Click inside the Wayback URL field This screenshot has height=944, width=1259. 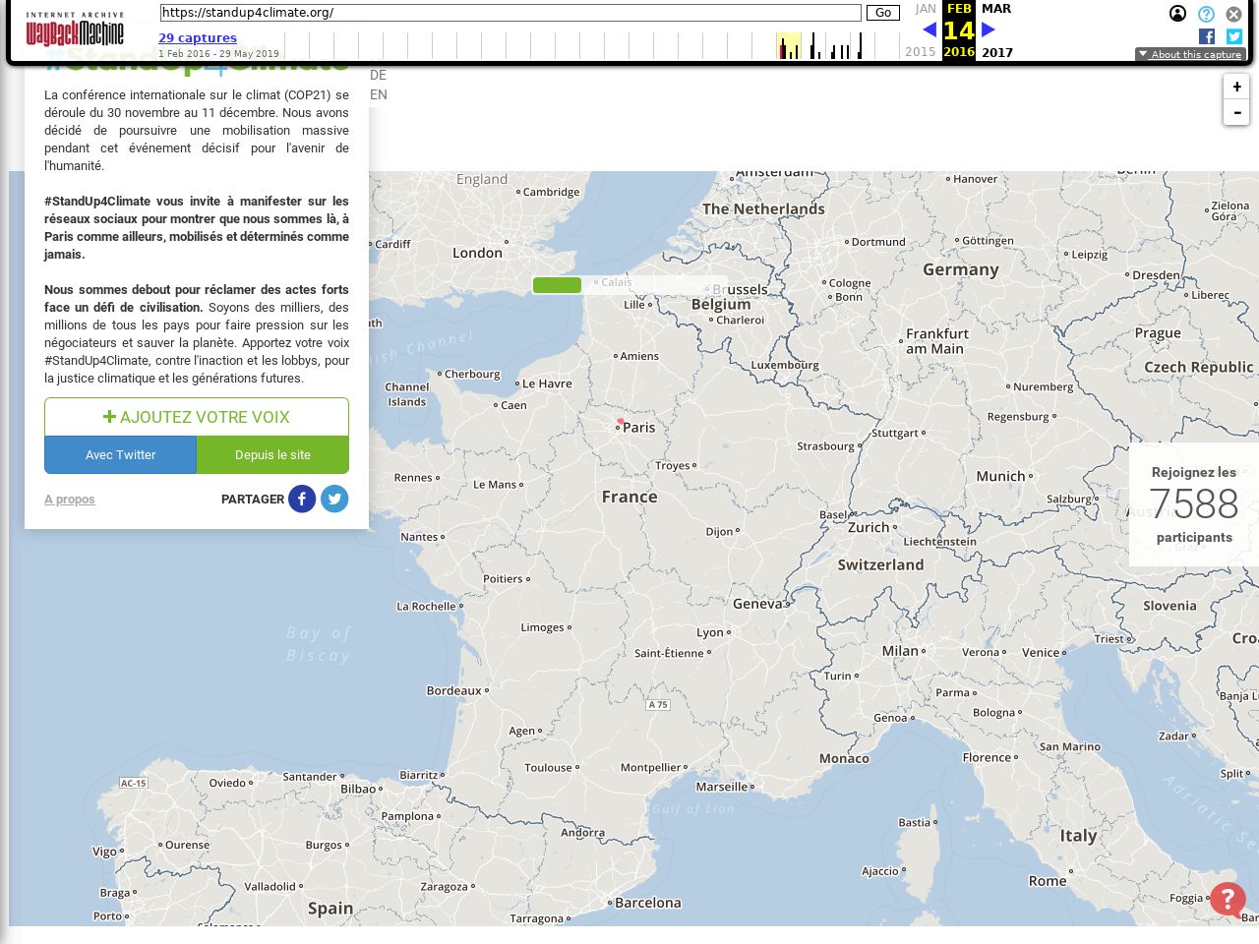pos(510,13)
